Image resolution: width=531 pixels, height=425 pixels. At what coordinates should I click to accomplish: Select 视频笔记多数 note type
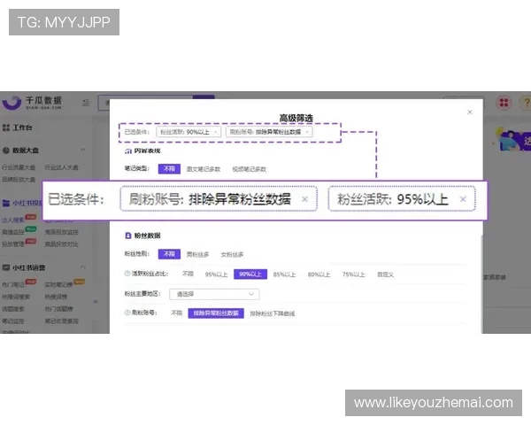pyautogui.click(x=250, y=169)
